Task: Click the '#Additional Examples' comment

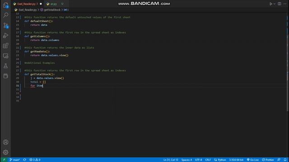Action: (39, 63)
